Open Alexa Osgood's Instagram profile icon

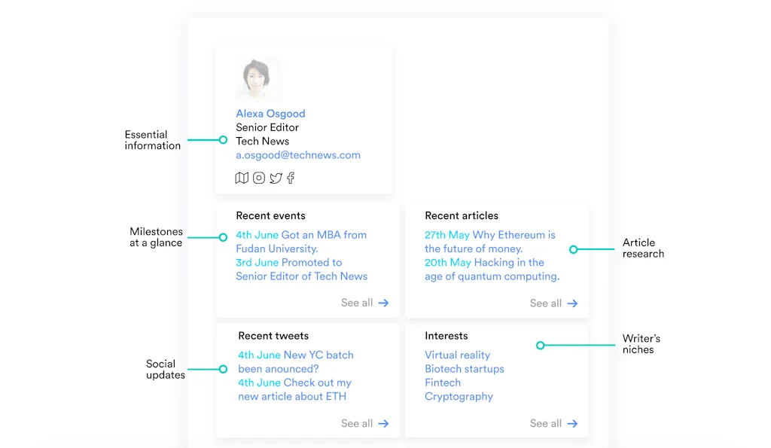259,178
